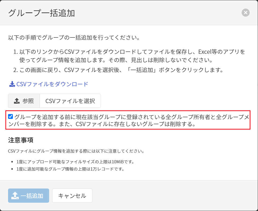Screen dimensions: 258x211
Task: Click the upload icon inside the 参照 button
Action: [x=17, y=101]
